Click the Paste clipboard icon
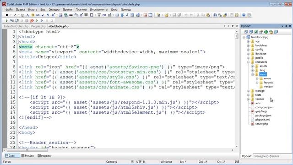Viewport: 293px width, 165px height. click(208, 15)
